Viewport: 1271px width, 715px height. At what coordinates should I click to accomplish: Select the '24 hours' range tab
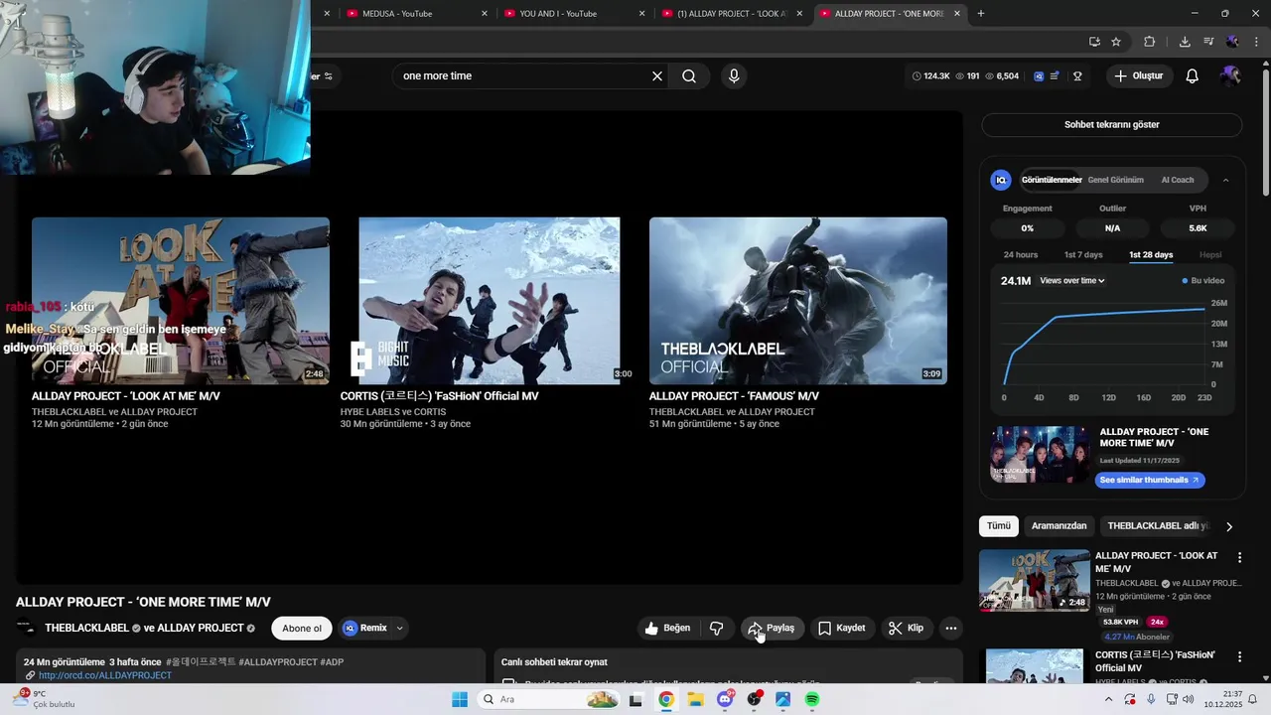coord(1021,255)
